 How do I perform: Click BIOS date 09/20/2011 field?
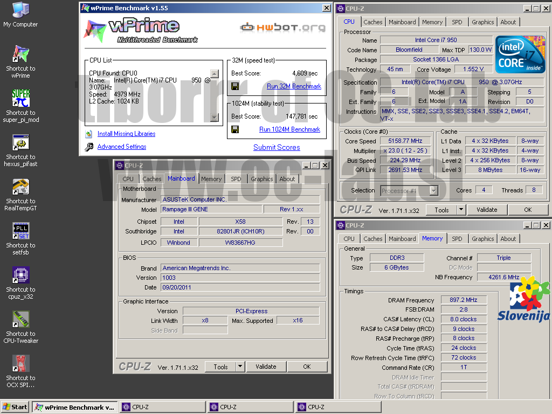tap(240, 288)
